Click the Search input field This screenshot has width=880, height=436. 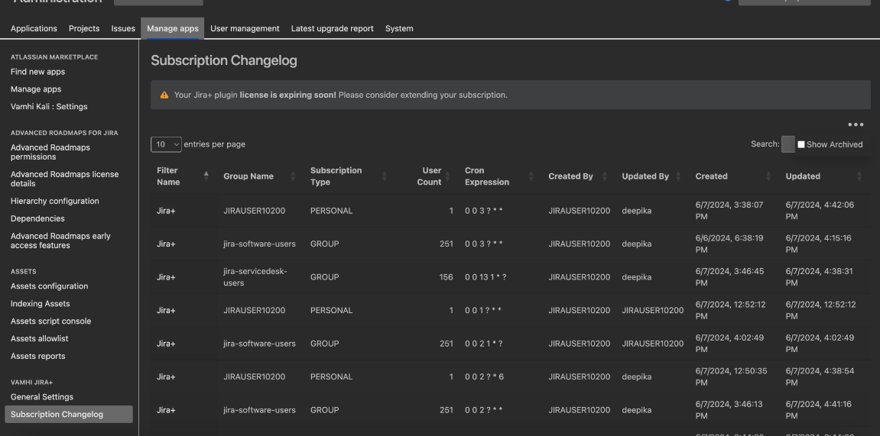(x=787, y=144)
